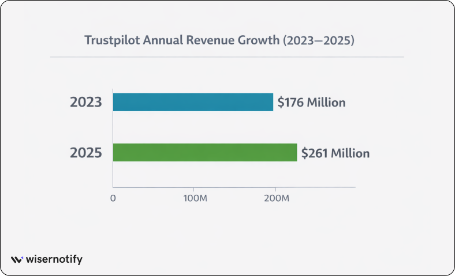The height and width of the screenshot is (276, 455).
Task: Click the 200M axis label
Action: coord(275,198)
